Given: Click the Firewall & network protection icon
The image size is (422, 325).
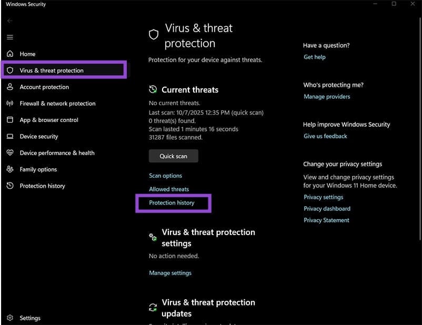Looking at the screenshot, I should pos(9,104).
